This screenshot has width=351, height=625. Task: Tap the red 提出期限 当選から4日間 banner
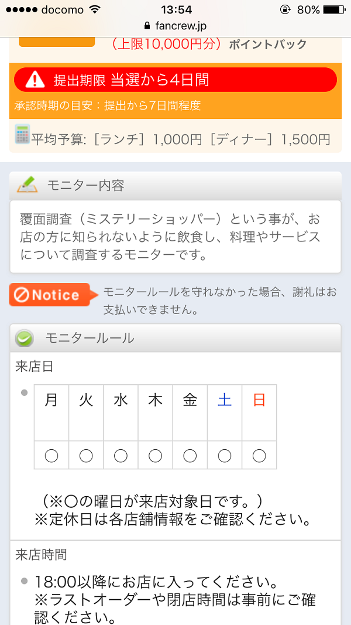pyautogui.click(x=175, y=80)
